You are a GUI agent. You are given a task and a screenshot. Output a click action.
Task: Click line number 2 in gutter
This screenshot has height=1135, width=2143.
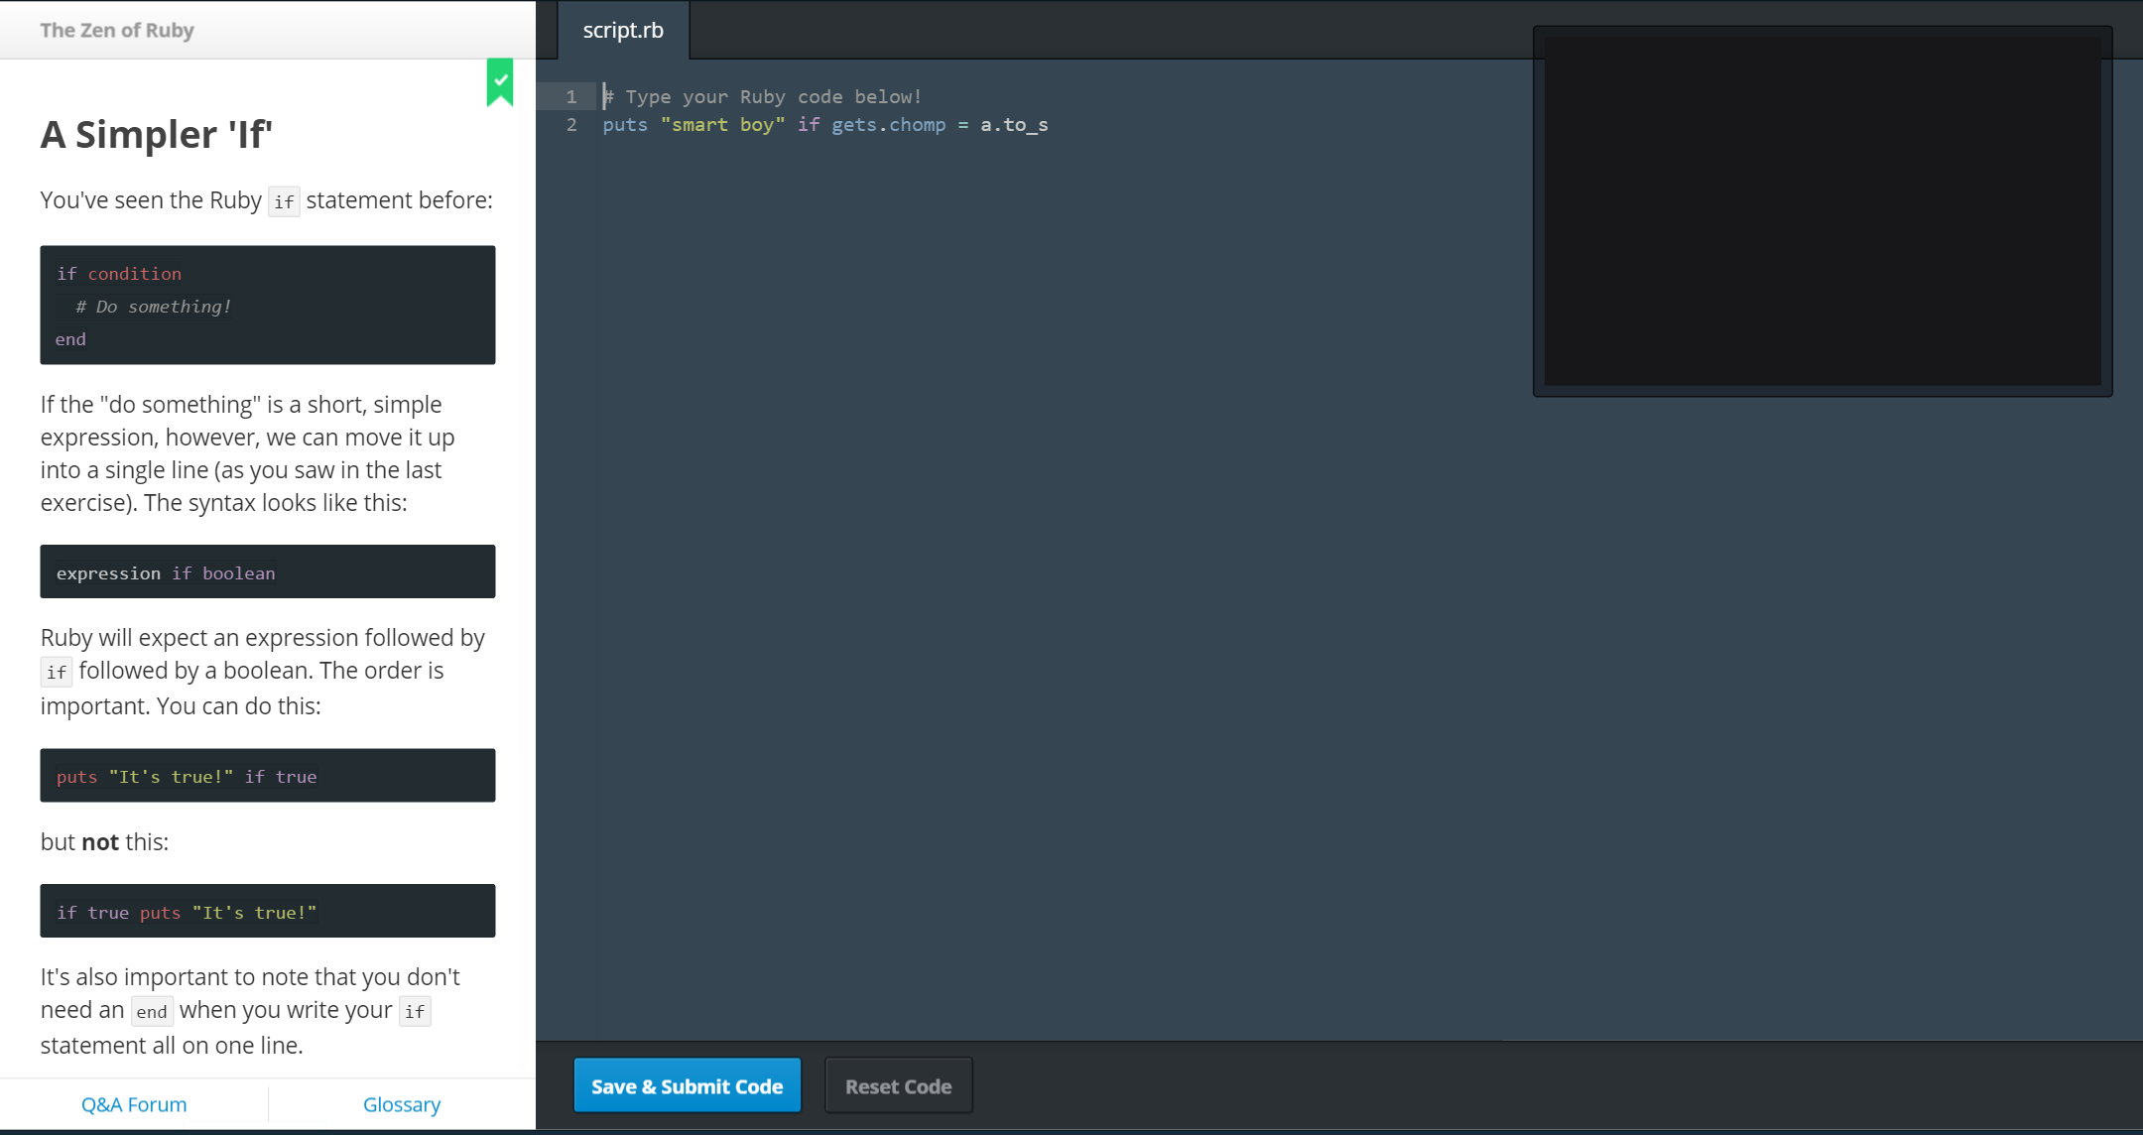pyautogui.click(x=571, y=124)
